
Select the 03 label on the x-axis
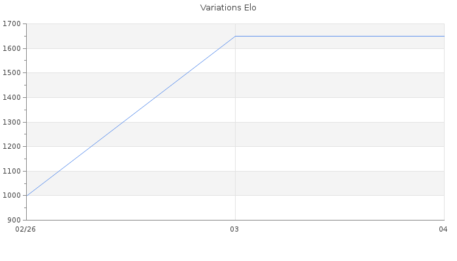pos(235,229)
